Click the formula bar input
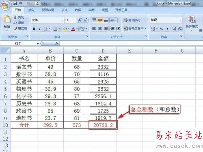Image resolution: width=203 pixels, height=152 pixels. [131, 43]
